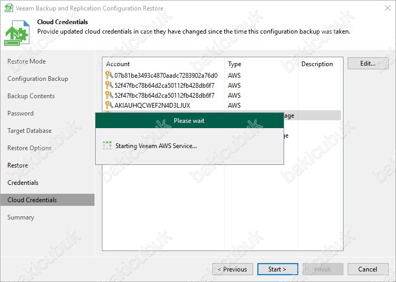Go to Summary step
Viewport: 396px width, 282px height.
[20, 217]
